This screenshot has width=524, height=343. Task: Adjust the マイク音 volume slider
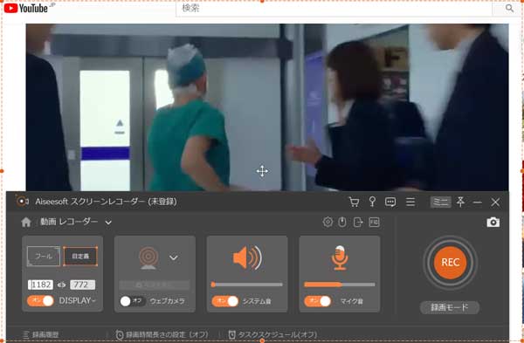pos(340,285)
